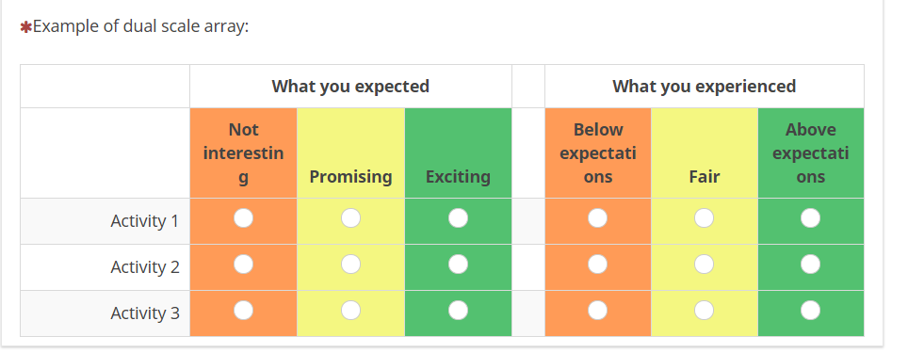
Task: Select Below expectations for Activity 3
Action: 597,311
